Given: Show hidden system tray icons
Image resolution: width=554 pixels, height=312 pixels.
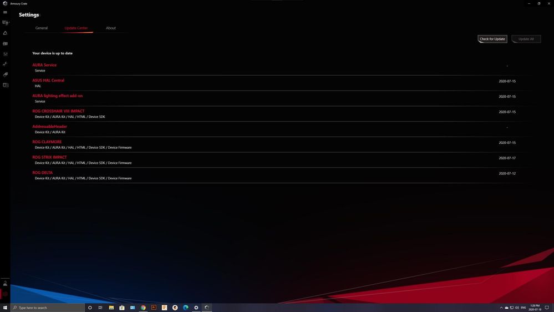Looking at the screenshot, I should coord(501,308).
